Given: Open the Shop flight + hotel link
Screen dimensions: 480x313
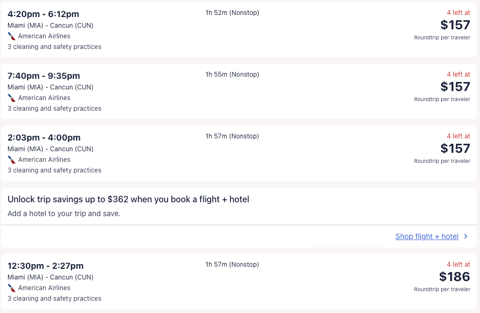Looking at the screenshot, I should pyautogui.click(x=426, y=236).
